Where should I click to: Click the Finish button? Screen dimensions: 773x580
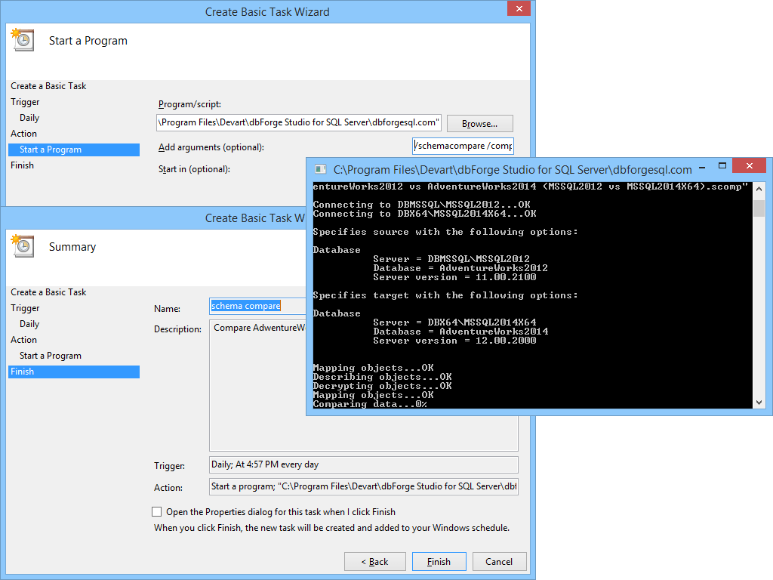coord(439,561)
